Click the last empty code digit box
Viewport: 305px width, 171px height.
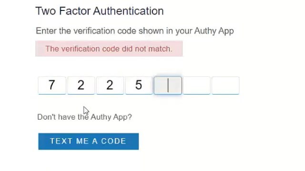click(225, 85)
